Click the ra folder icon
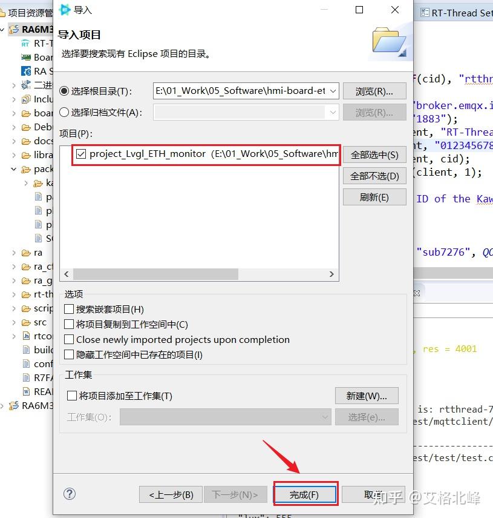 coord(26,253)
